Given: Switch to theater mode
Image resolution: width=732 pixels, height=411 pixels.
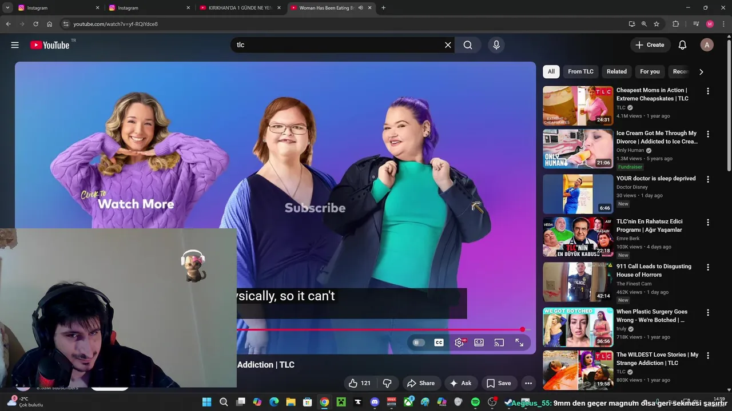Looking at the screenshot, I should 479,342.
